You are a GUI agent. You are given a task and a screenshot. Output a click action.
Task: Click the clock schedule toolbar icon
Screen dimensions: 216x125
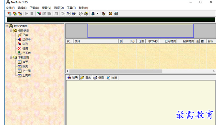81,14
